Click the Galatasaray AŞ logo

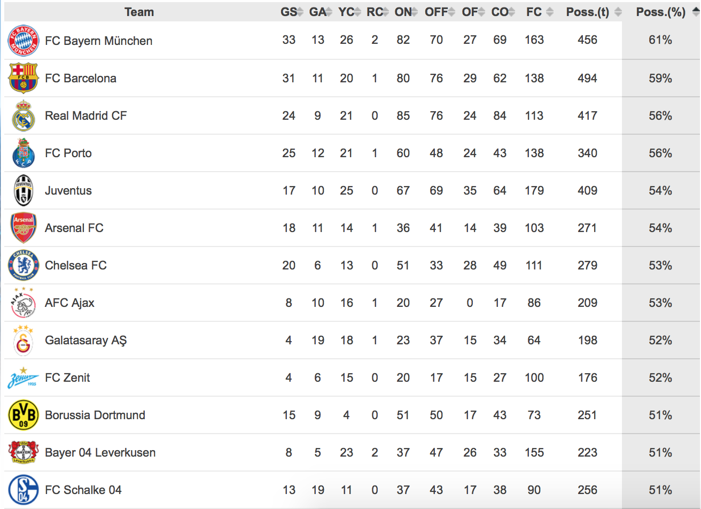pyautogui.click(x=24, y=340)
